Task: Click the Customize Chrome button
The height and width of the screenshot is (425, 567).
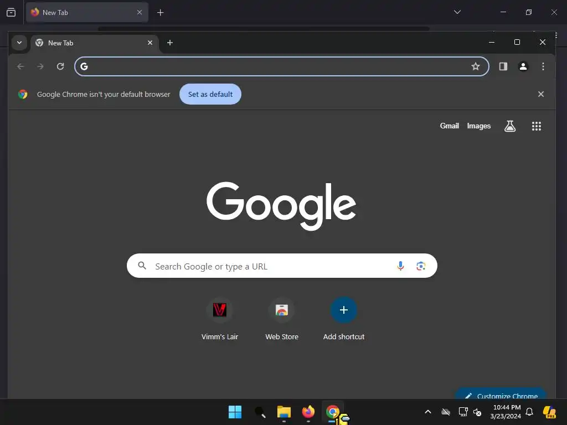Action: coord(501,394)
